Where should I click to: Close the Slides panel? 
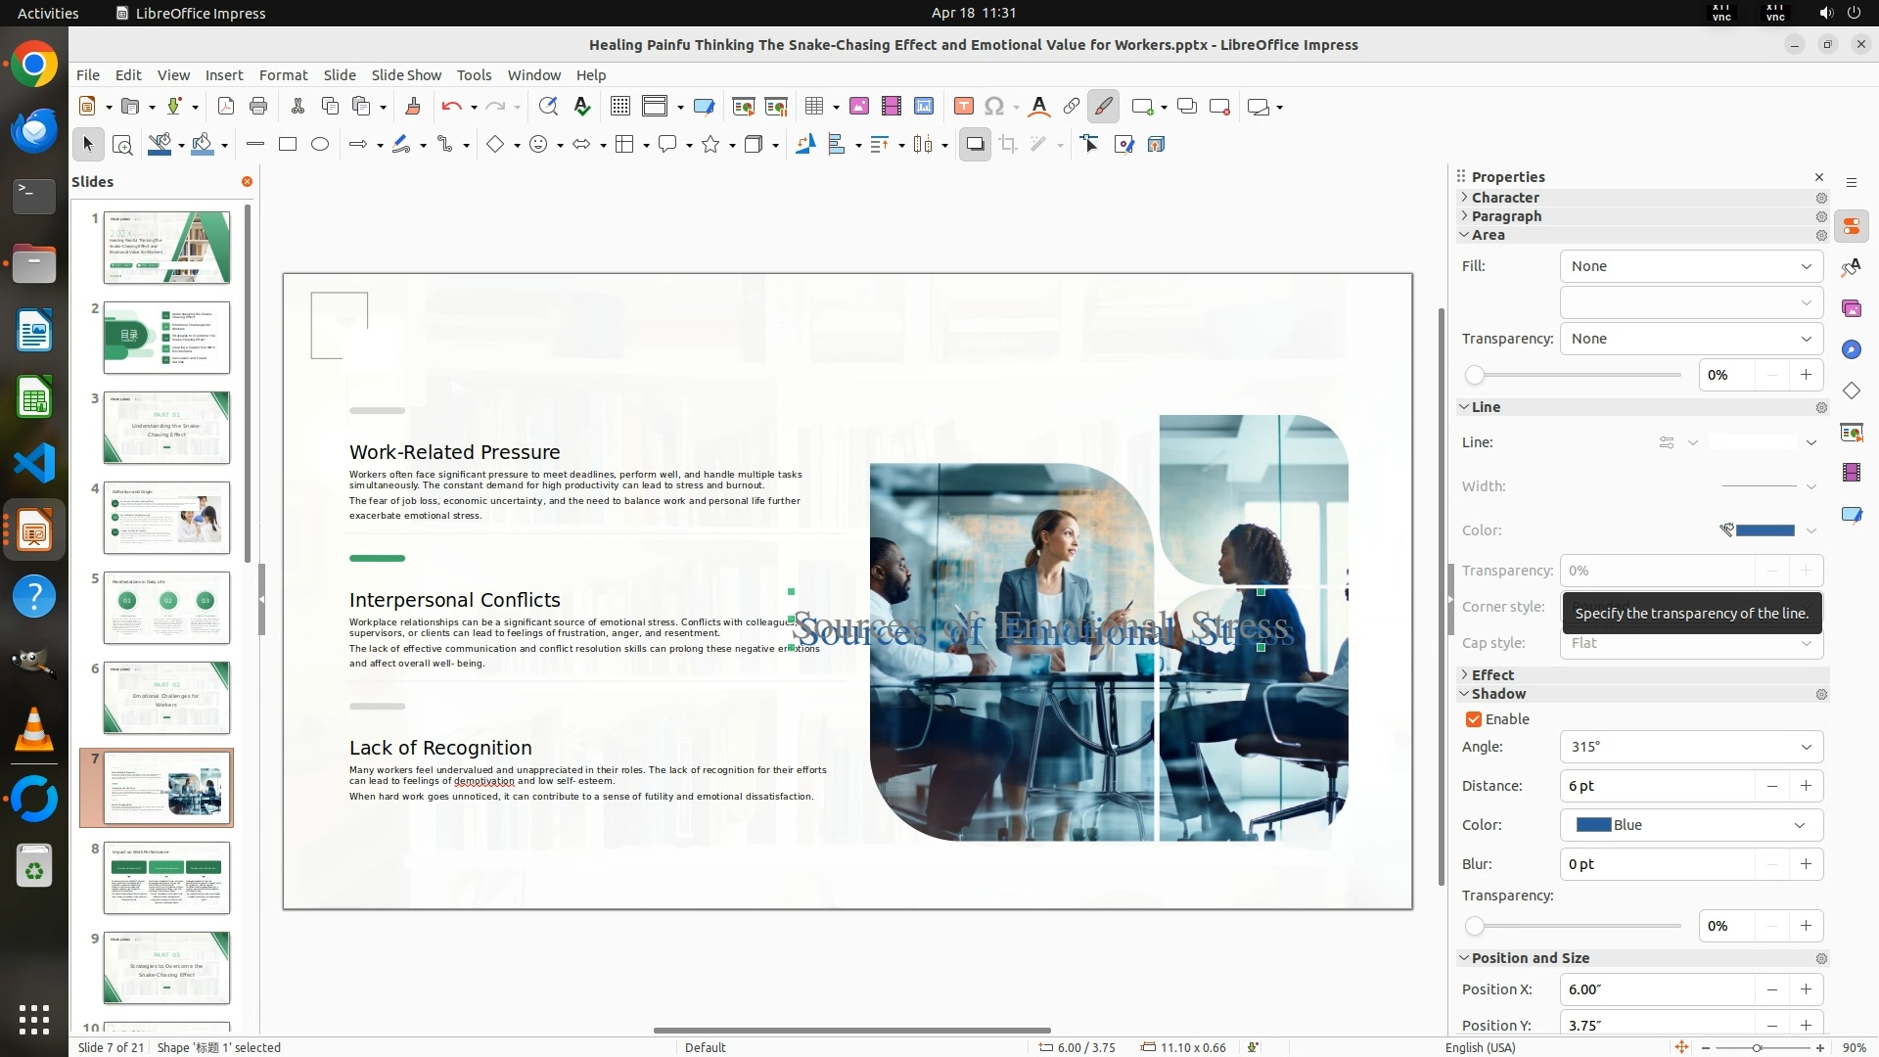[x=247, y=182]
